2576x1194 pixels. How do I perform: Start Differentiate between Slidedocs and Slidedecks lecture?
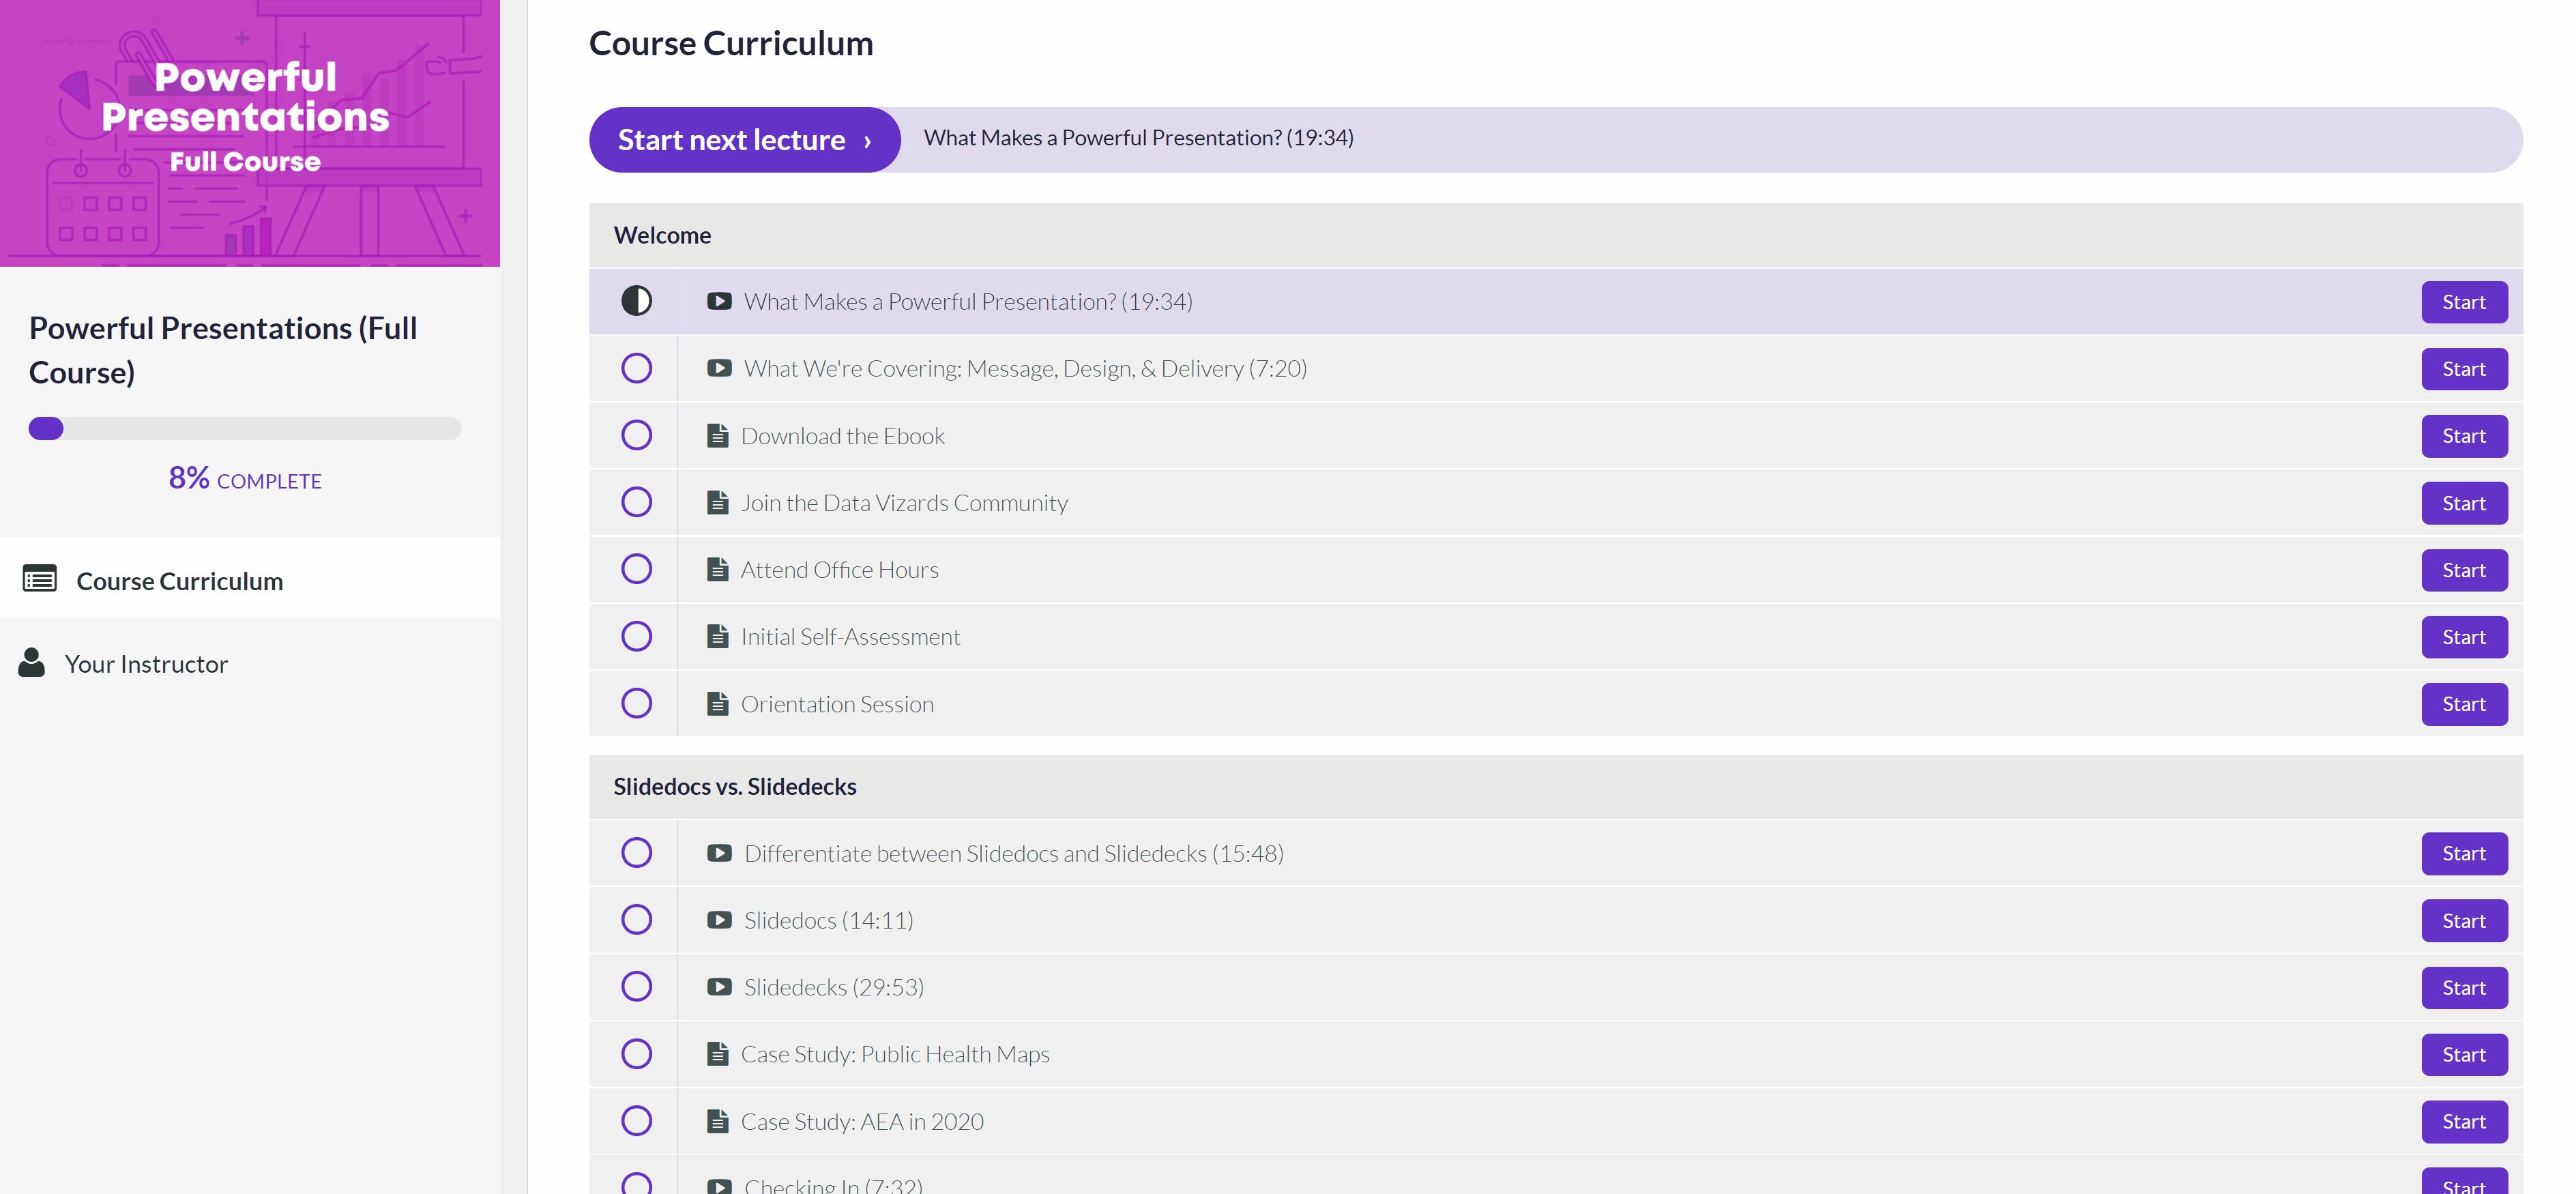pos(2464,854)
